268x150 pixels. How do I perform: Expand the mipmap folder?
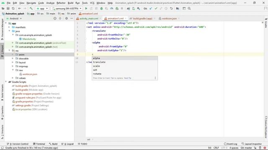13,66
